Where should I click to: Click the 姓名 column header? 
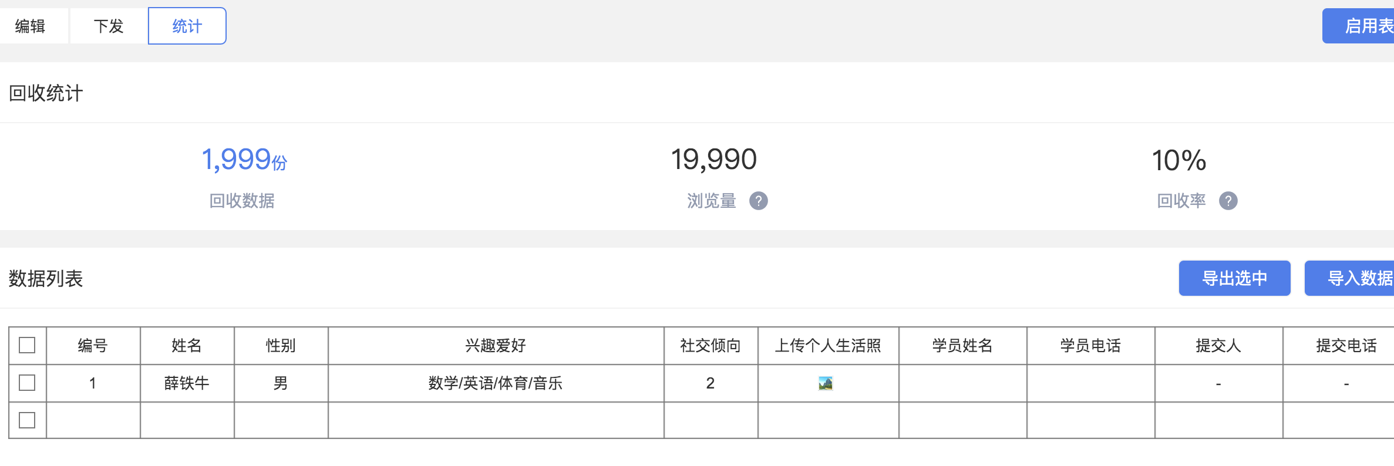(x=187, y=345)
